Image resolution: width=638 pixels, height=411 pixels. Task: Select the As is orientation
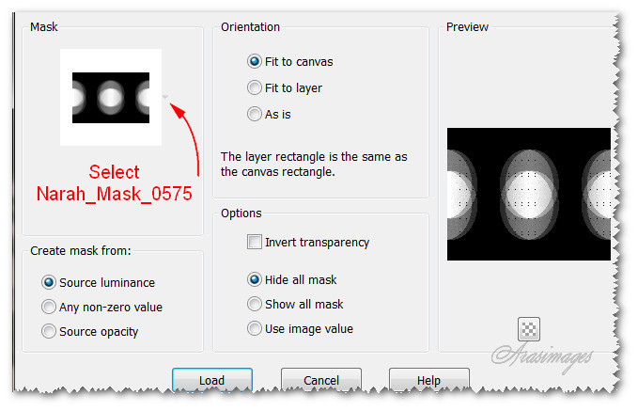click(255, 114)
